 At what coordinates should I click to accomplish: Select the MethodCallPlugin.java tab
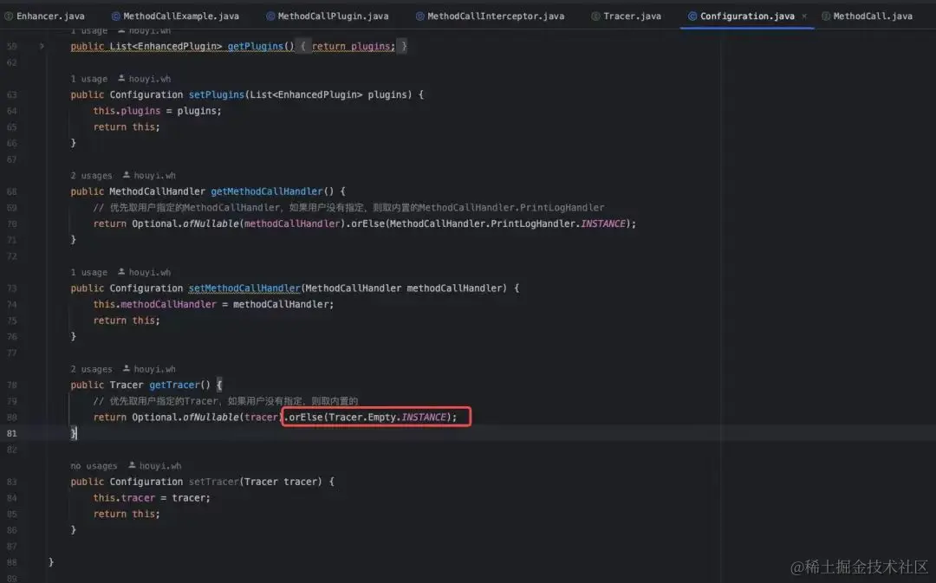(x=327, y=16)
